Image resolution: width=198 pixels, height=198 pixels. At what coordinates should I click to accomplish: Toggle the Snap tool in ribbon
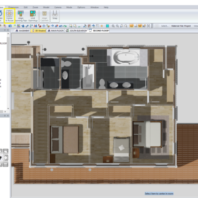[x=55, y=15]
